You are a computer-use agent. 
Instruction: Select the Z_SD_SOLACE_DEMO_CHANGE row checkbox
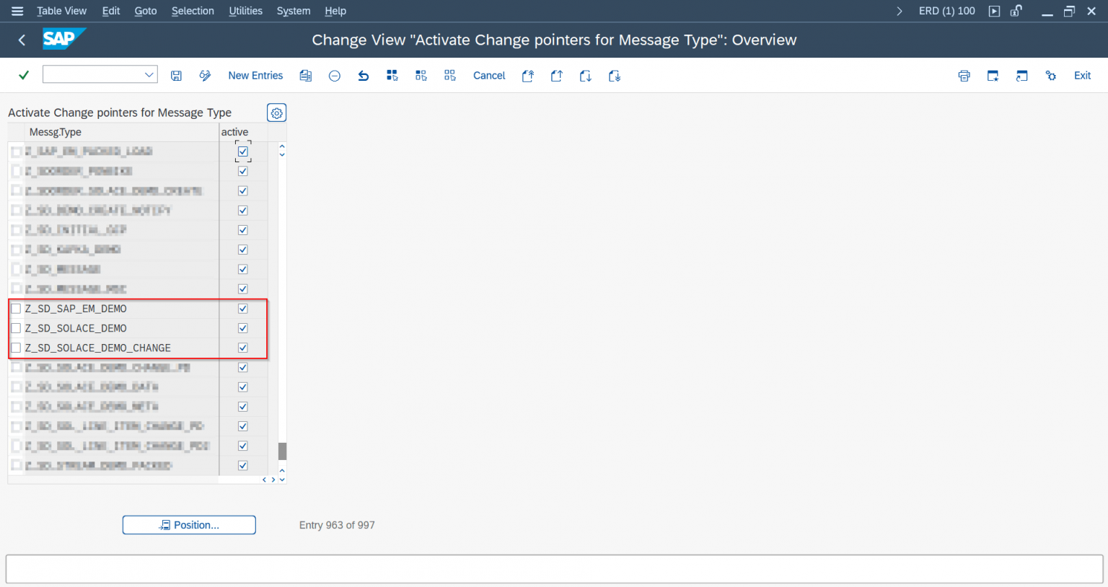(16, 347)
